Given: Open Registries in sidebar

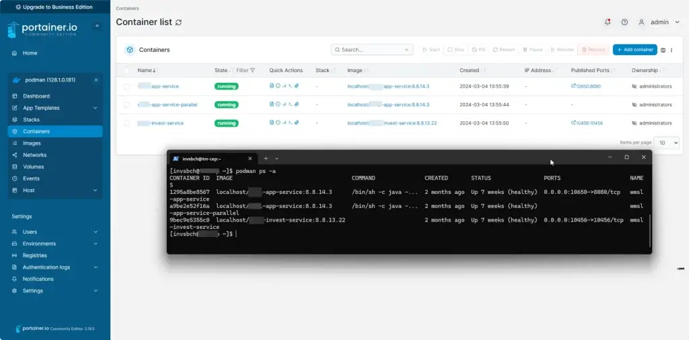Looking at the screenshot, I should pos(55,255).
